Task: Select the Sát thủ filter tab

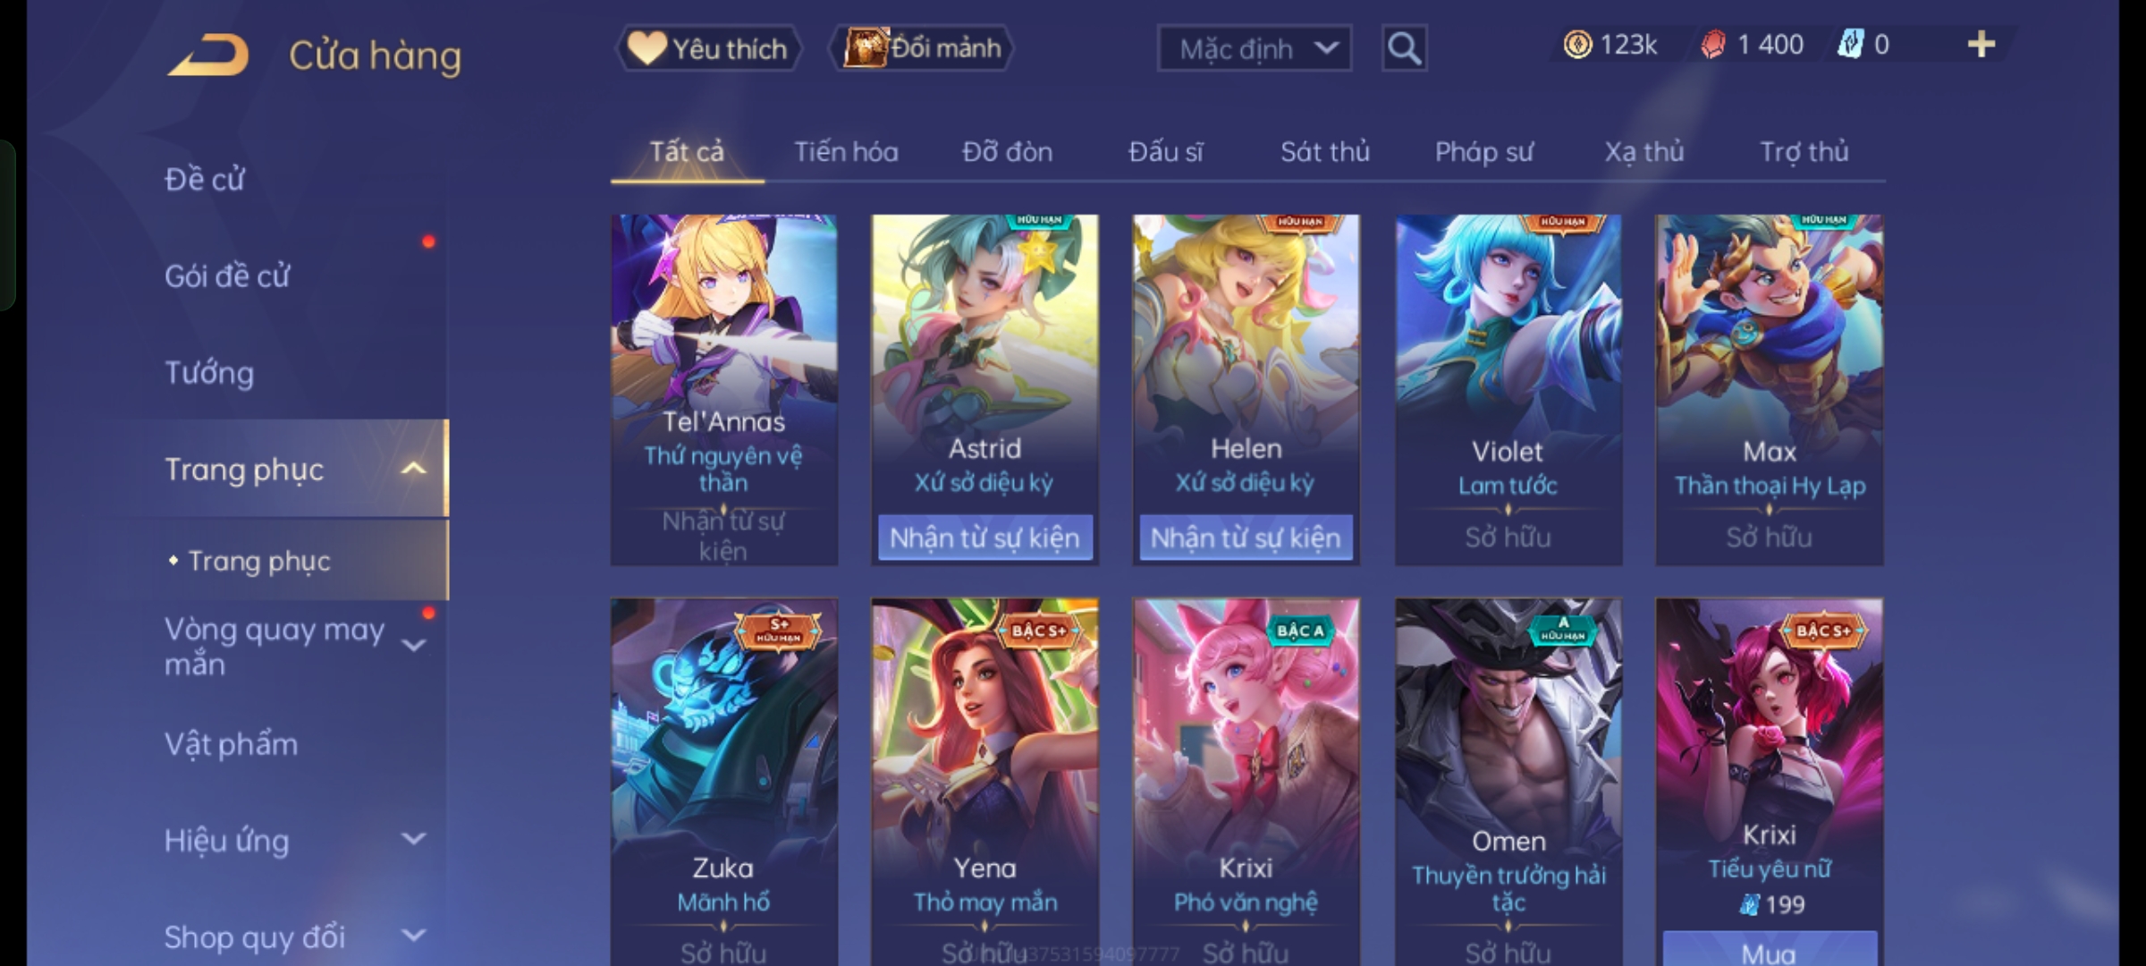Action: 1324,152
